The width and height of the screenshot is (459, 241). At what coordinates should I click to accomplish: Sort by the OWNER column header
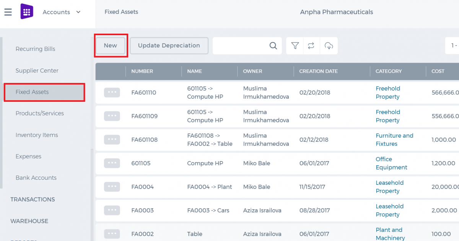(252, 71)
